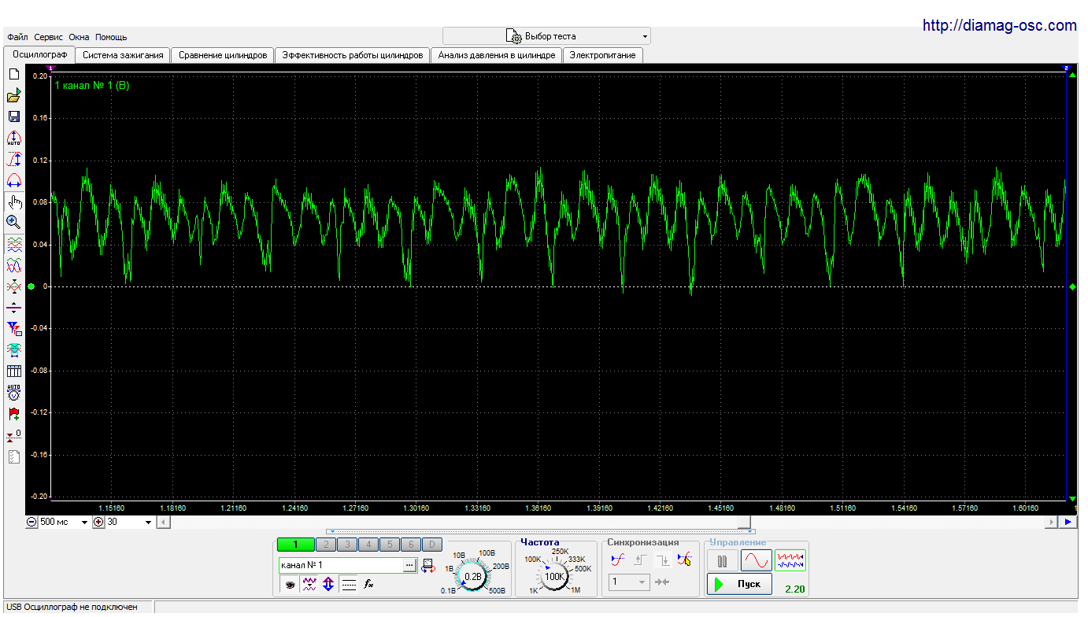Click the horizontal scrollbar left arrow
The image size is (1088, 617).
[x=163, y=523]
